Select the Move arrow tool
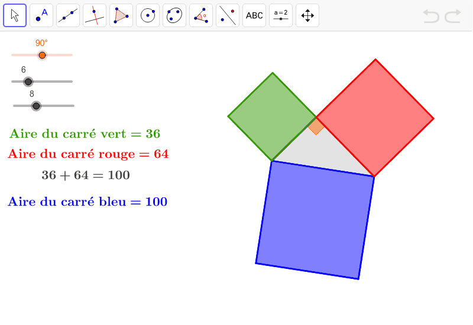 [x=15, y=15]
